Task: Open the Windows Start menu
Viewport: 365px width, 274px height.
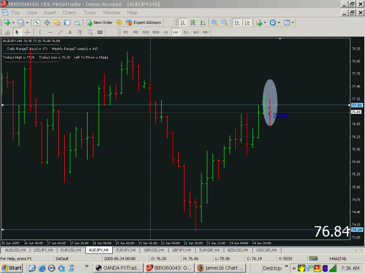Action: [x=12, y=268]
